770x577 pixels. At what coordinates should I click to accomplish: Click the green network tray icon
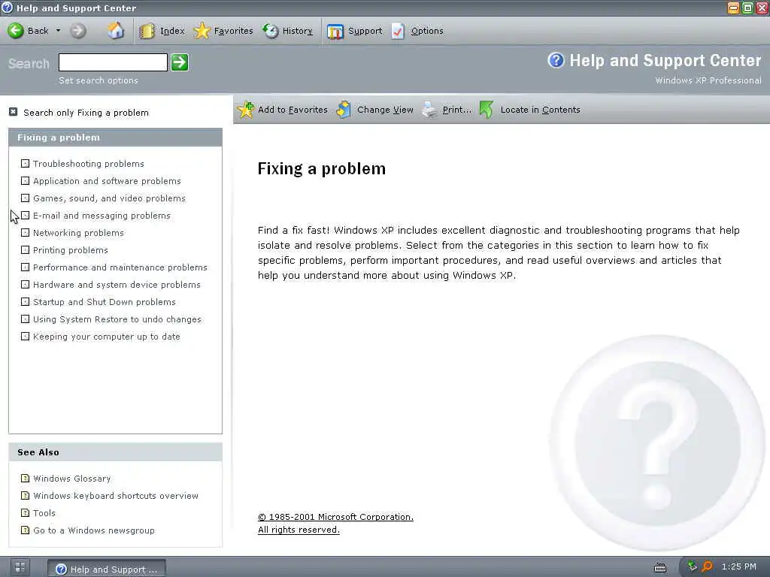click(x=692, y=566)
